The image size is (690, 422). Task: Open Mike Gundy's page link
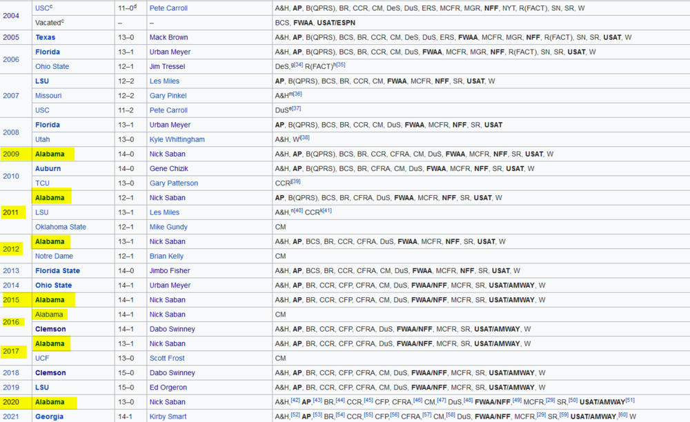(168, 227)
